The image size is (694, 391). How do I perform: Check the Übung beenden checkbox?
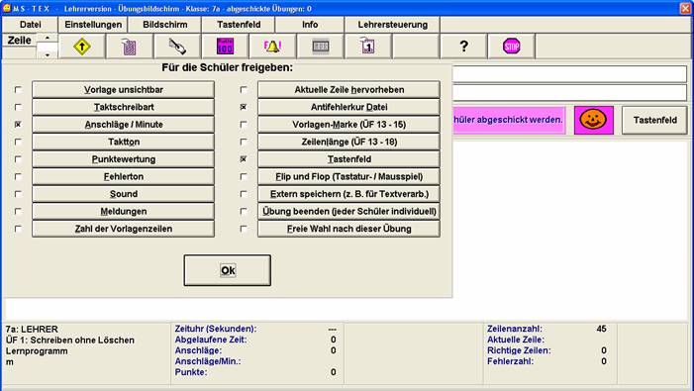pyautogui.click(x=244, y=212)
